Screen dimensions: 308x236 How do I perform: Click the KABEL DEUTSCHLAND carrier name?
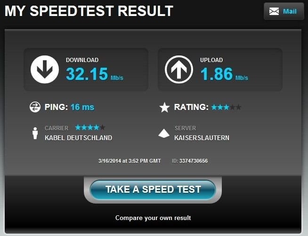tap(78, 138)
